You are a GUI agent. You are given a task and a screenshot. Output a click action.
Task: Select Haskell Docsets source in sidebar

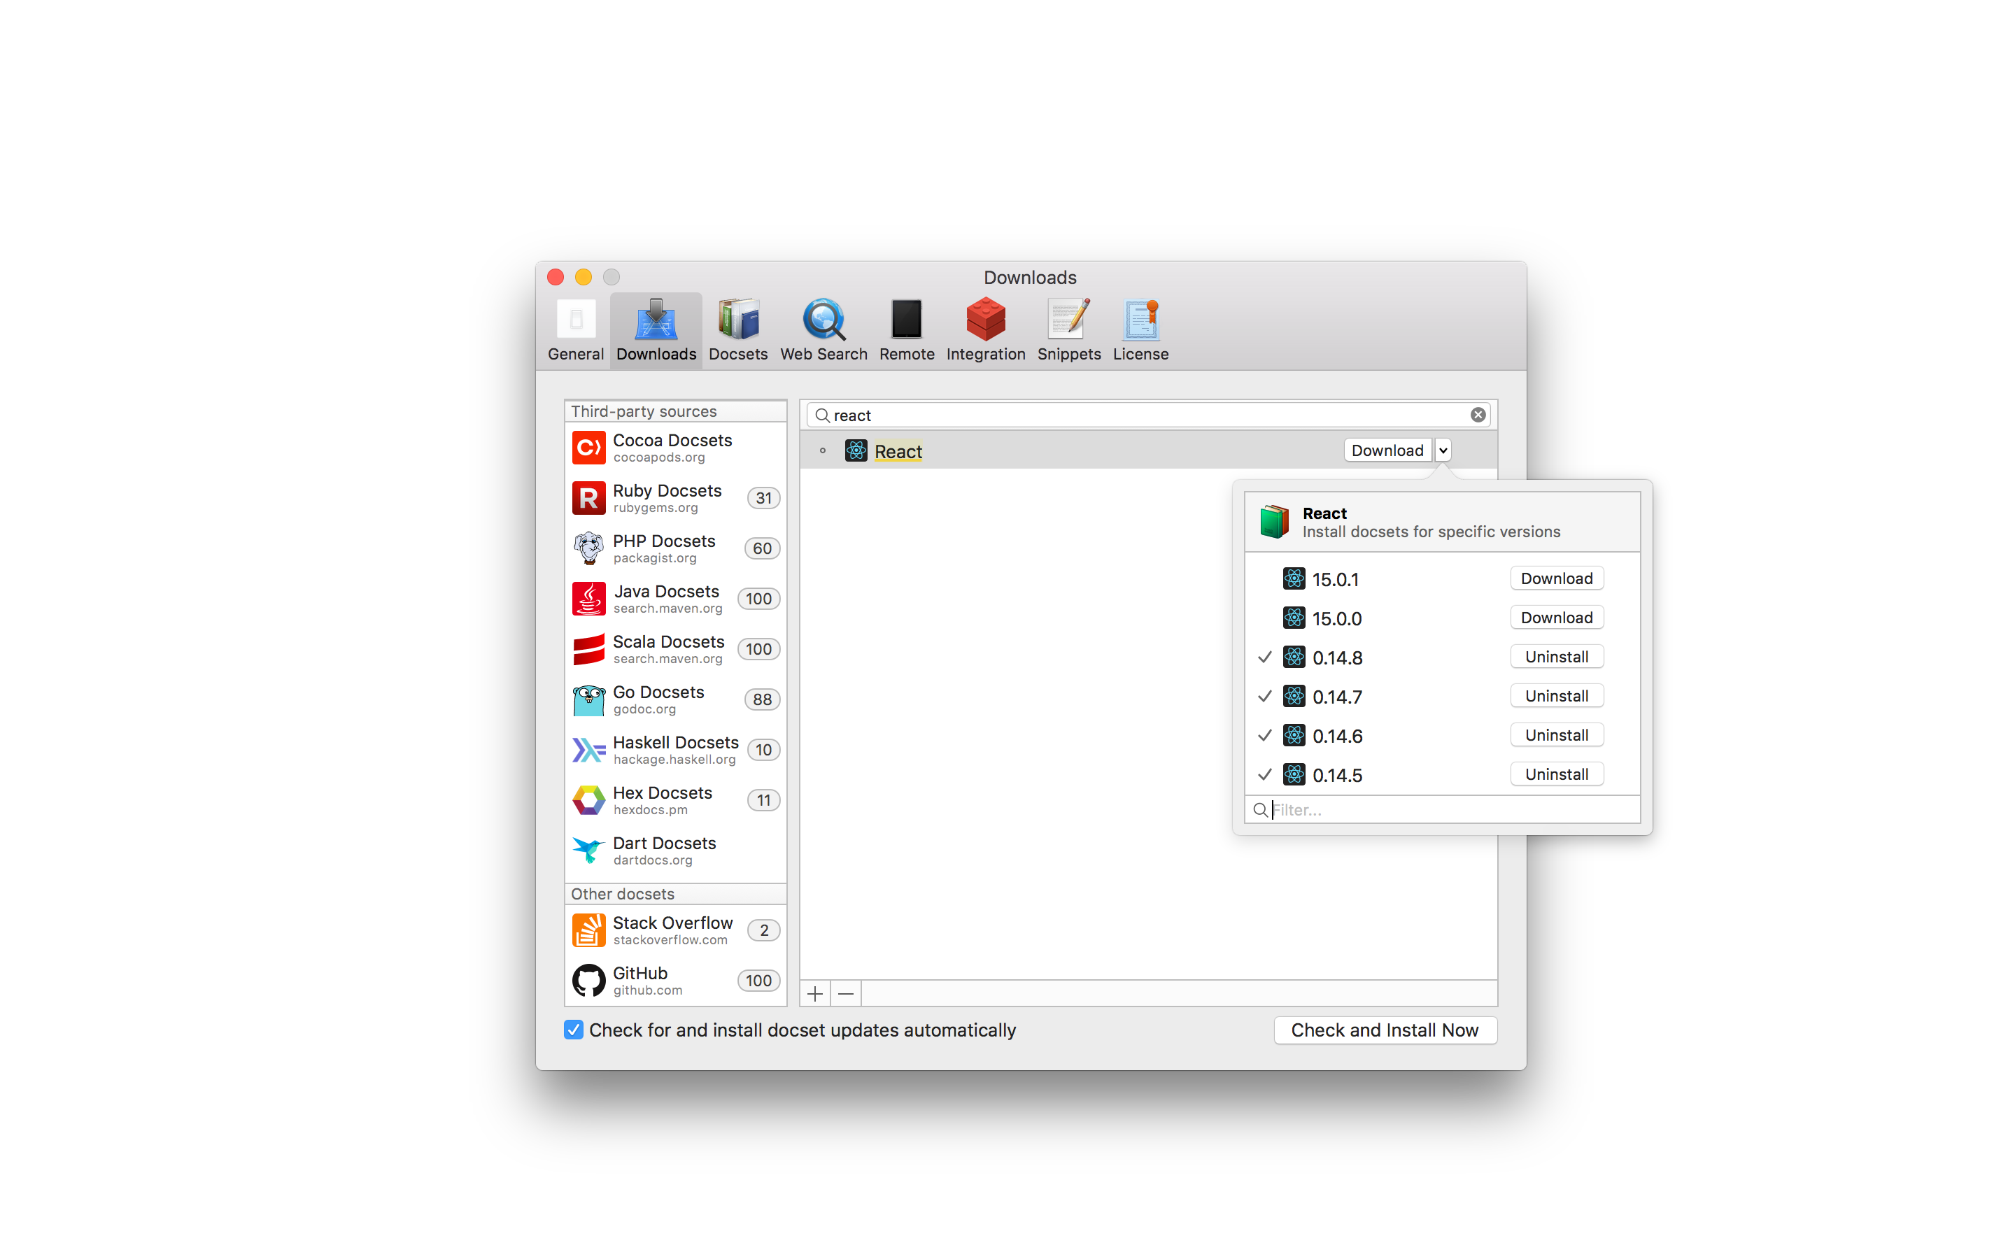[x=674, y=749]
